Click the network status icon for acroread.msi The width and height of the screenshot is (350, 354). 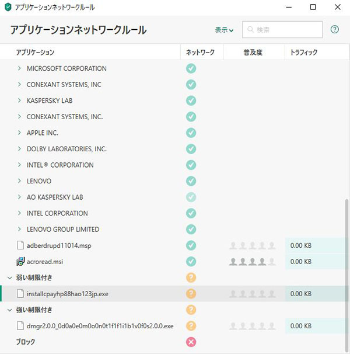191,262
